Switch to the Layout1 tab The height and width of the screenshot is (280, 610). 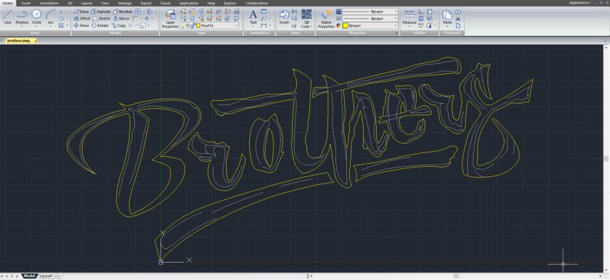pos(46,276)
